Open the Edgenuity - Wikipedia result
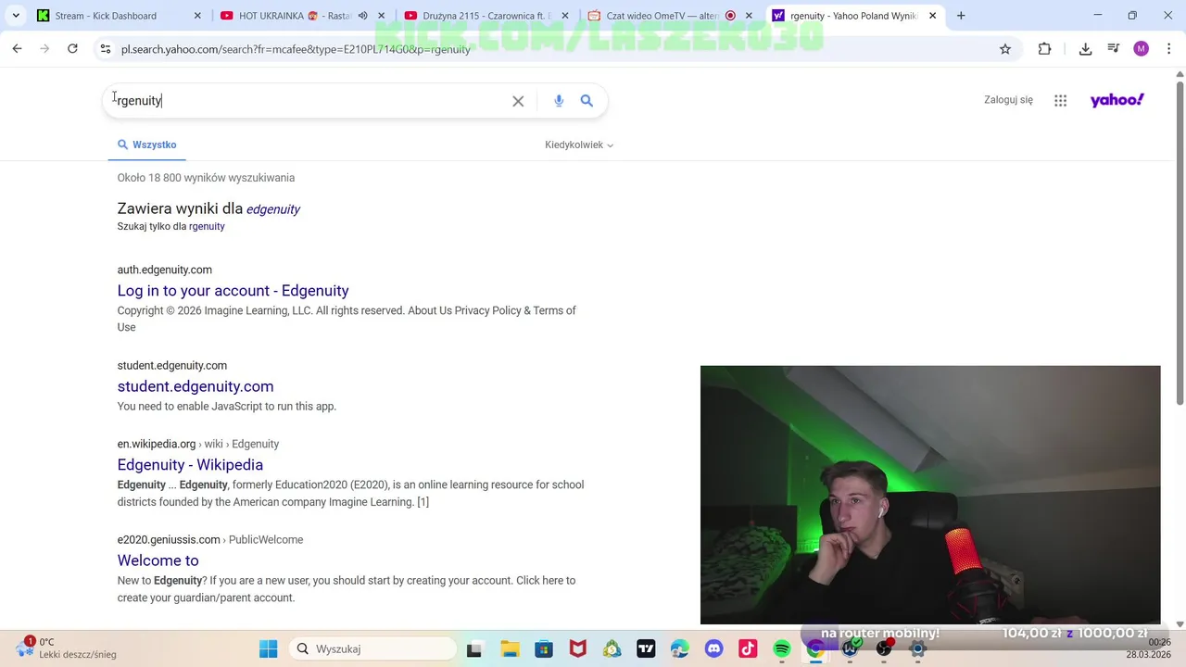Viewport: 1186px width, 667px height. pyautogui.click(x=190, y=465)
